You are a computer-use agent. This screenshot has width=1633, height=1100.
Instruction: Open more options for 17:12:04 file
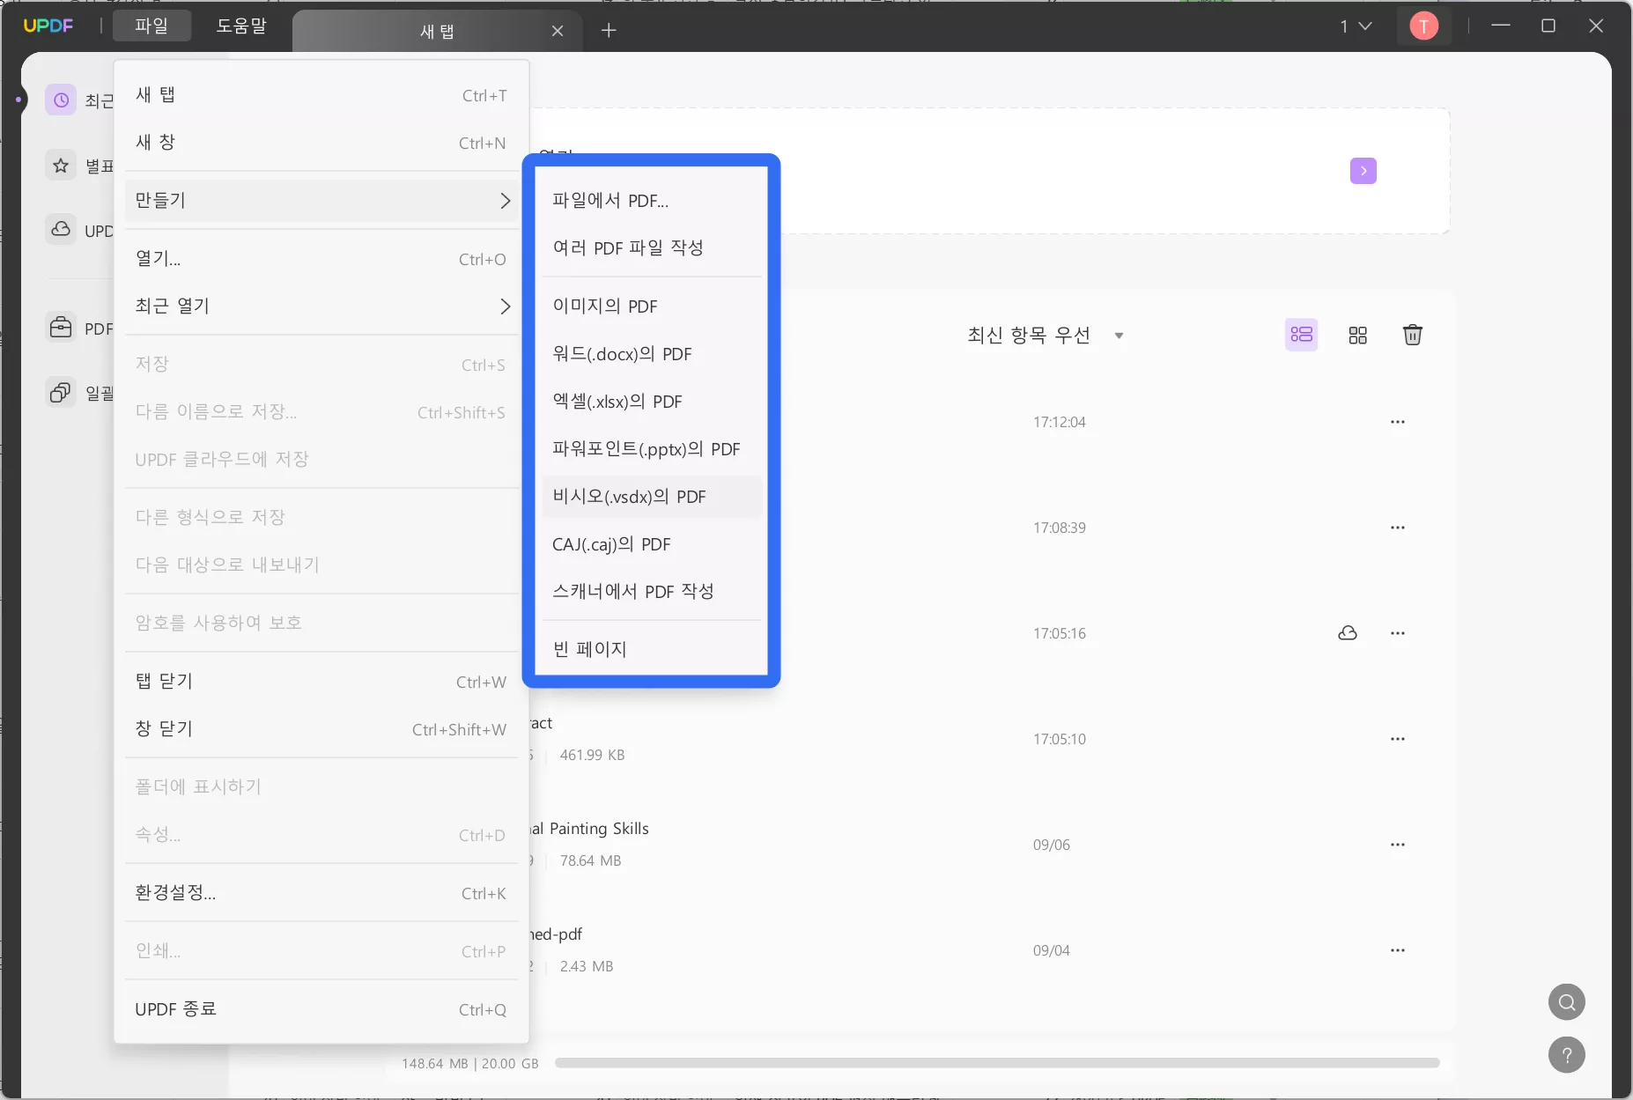coord(1398,422)
